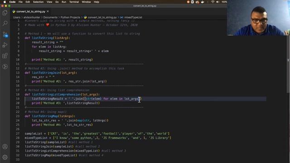The height and width of the screenshot is (163, 290).
Task: Open the File menu
Action: tap(20, 2)
